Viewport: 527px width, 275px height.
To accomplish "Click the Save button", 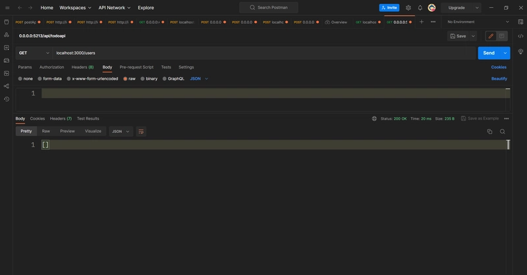I will click(458, 36).
